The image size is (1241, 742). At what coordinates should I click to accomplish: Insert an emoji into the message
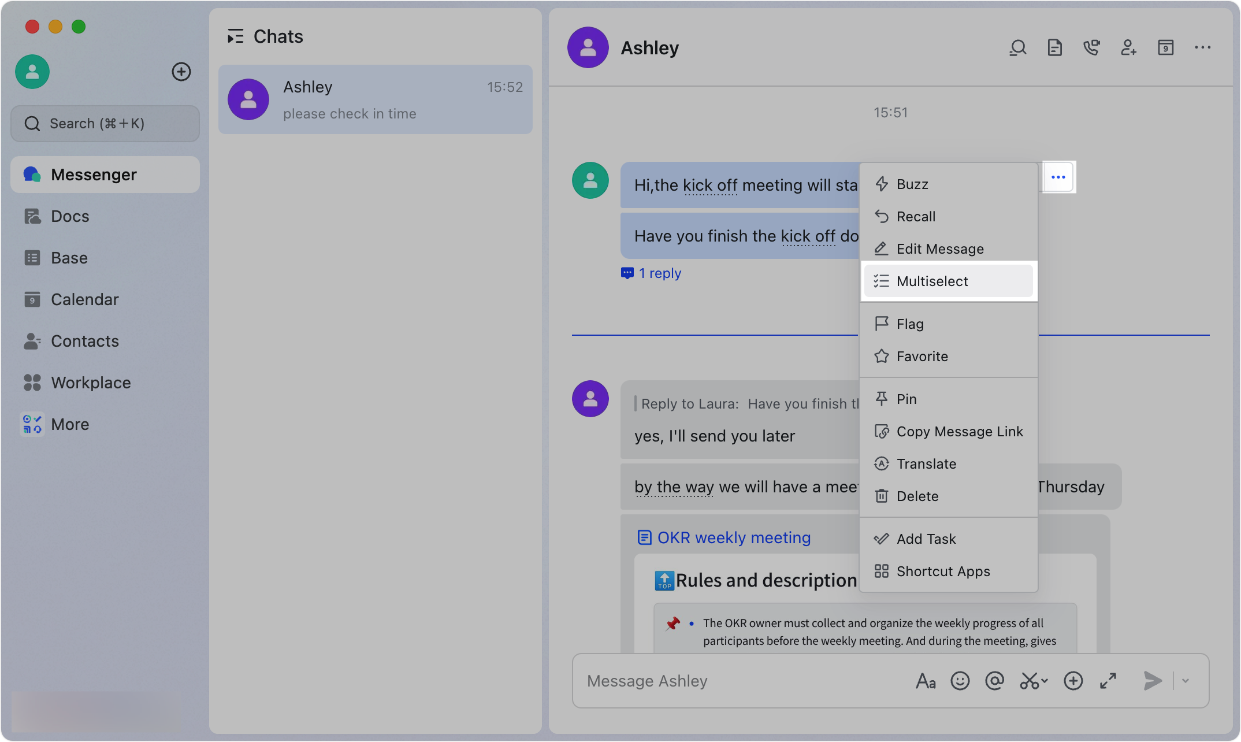960,681
